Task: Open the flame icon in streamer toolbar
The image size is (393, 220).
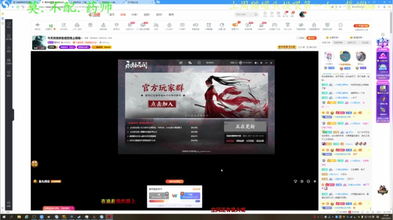Action: (169, 25)
